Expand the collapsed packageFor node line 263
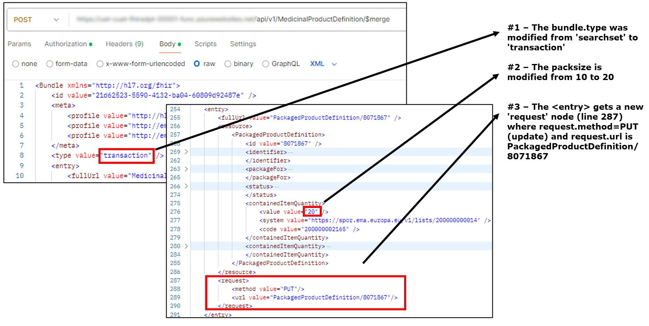 (186, 169)
